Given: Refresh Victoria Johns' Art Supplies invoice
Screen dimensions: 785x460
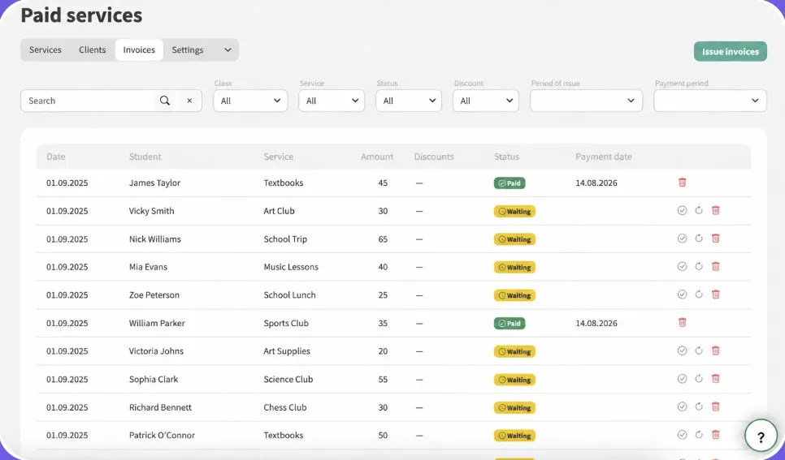Looking at the screenshot, I should 699,350.
